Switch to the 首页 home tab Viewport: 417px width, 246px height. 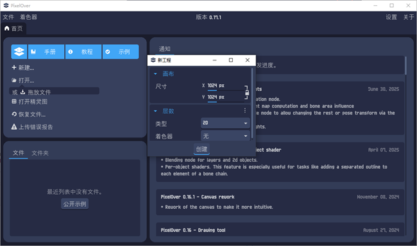(x=14, y=28)
